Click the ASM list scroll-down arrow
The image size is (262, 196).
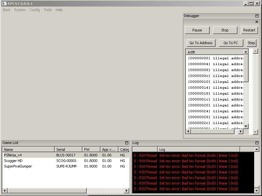click(x=246, y=126)
